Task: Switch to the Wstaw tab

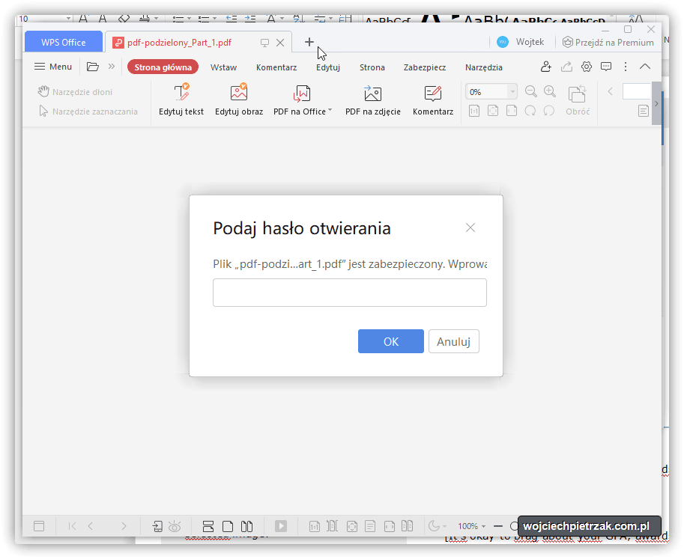Action: pos(223,67)
